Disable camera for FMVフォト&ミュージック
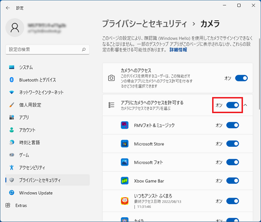This screenshot has width=261, height=222. tap(233, 125)
